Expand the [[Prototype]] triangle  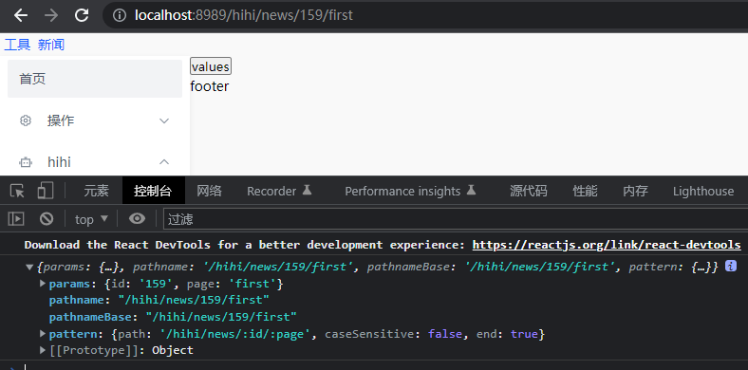(x=43, y=350)
